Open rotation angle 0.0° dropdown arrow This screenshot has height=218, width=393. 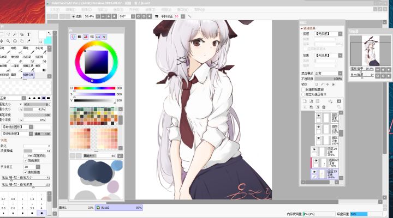pos(133,16)
